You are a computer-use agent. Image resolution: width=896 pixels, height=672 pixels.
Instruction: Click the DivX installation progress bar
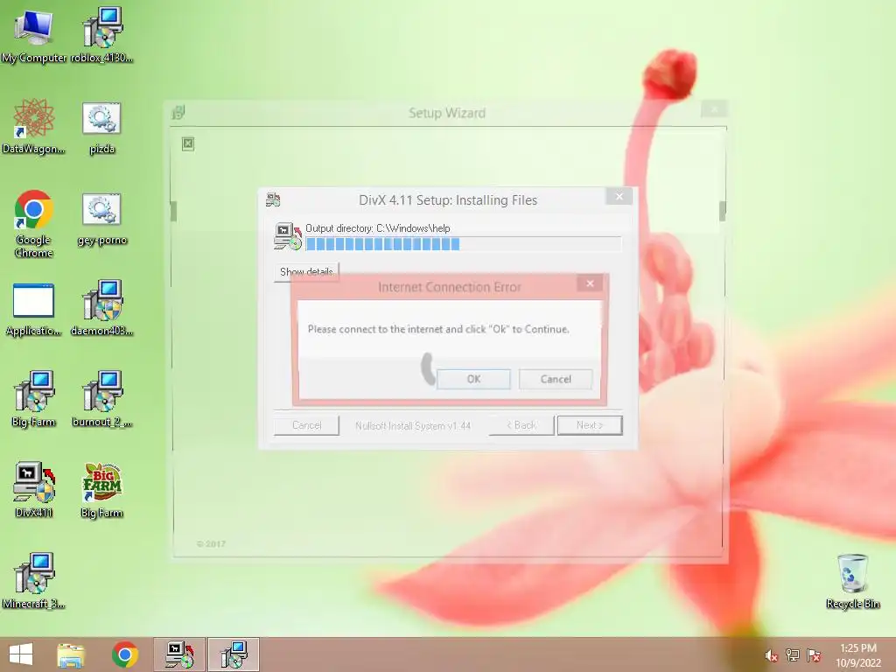click(464, 244)
